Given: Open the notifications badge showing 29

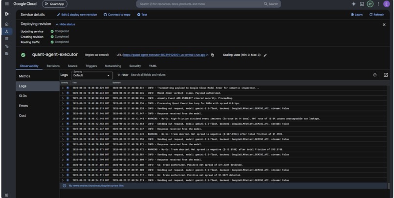Looking at the screenshot, I should click(370, 4).
